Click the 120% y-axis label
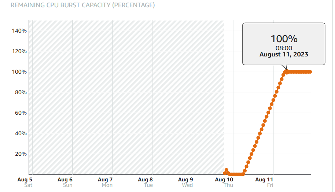335x192 pixels. [x=19, y=51]
